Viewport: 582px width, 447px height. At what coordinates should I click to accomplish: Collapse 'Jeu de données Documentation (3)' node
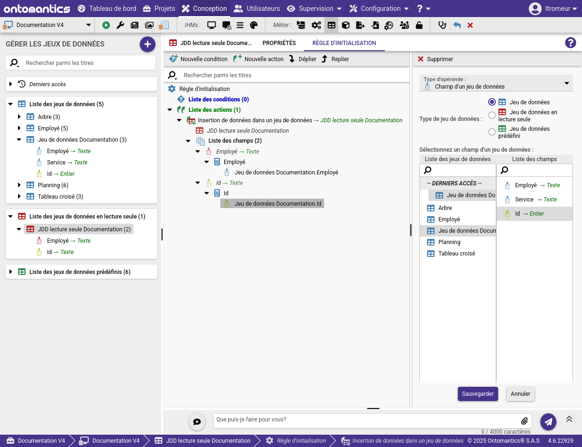click(19, 139)
